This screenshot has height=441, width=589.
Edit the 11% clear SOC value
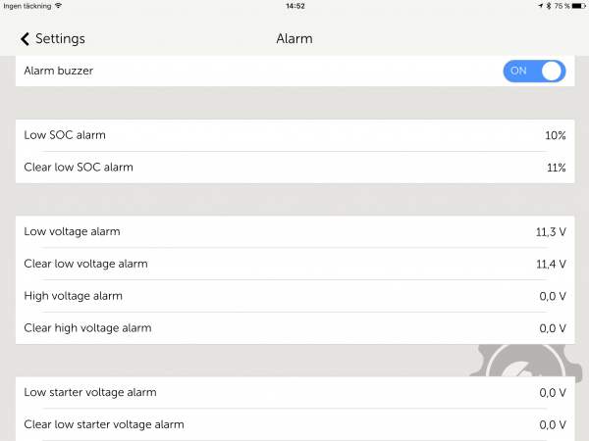tap(557, 168)
